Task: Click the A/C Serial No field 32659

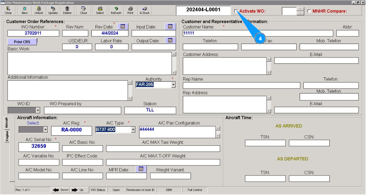Action: pyautogui.click(x=39, y=147)
